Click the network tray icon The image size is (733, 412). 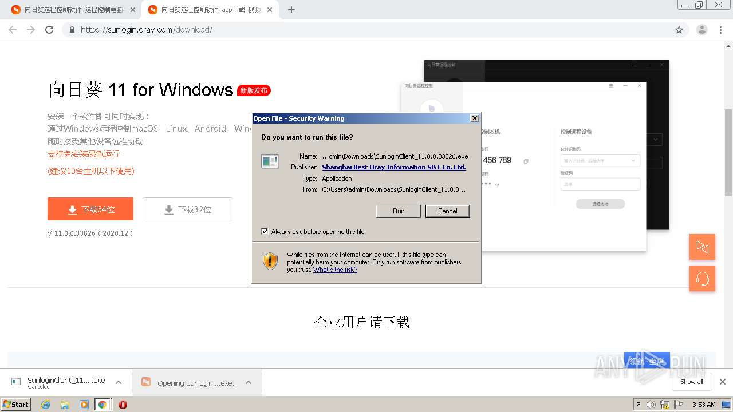665,405
